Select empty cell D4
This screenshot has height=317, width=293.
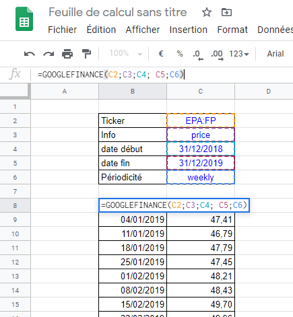point(264,149)
